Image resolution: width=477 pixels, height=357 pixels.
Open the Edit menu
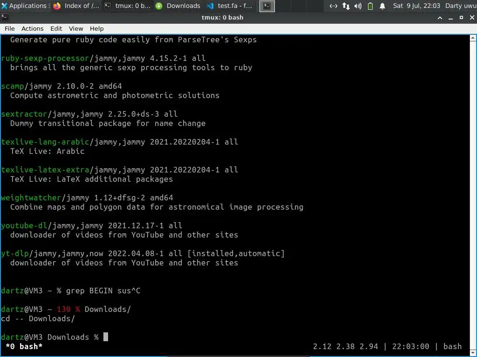(x=56, y=28)
